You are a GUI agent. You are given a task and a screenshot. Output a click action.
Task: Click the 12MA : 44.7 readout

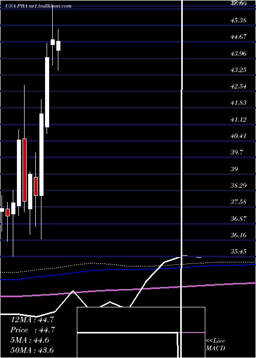32,320
